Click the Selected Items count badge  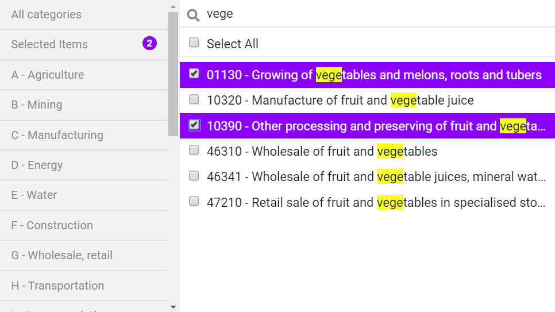(x=149, y=43)
